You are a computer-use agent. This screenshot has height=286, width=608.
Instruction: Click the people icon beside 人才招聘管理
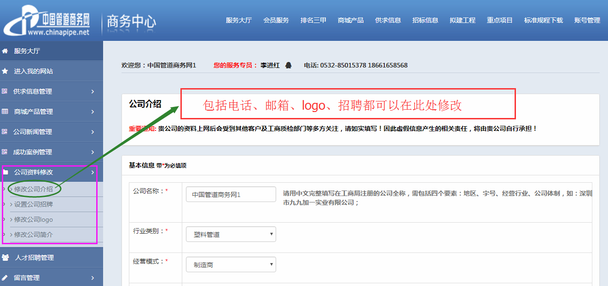click(x=6, y=258)
